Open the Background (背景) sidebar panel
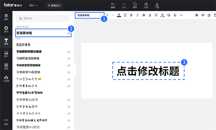The image size is (216, 130). point(6,67)
